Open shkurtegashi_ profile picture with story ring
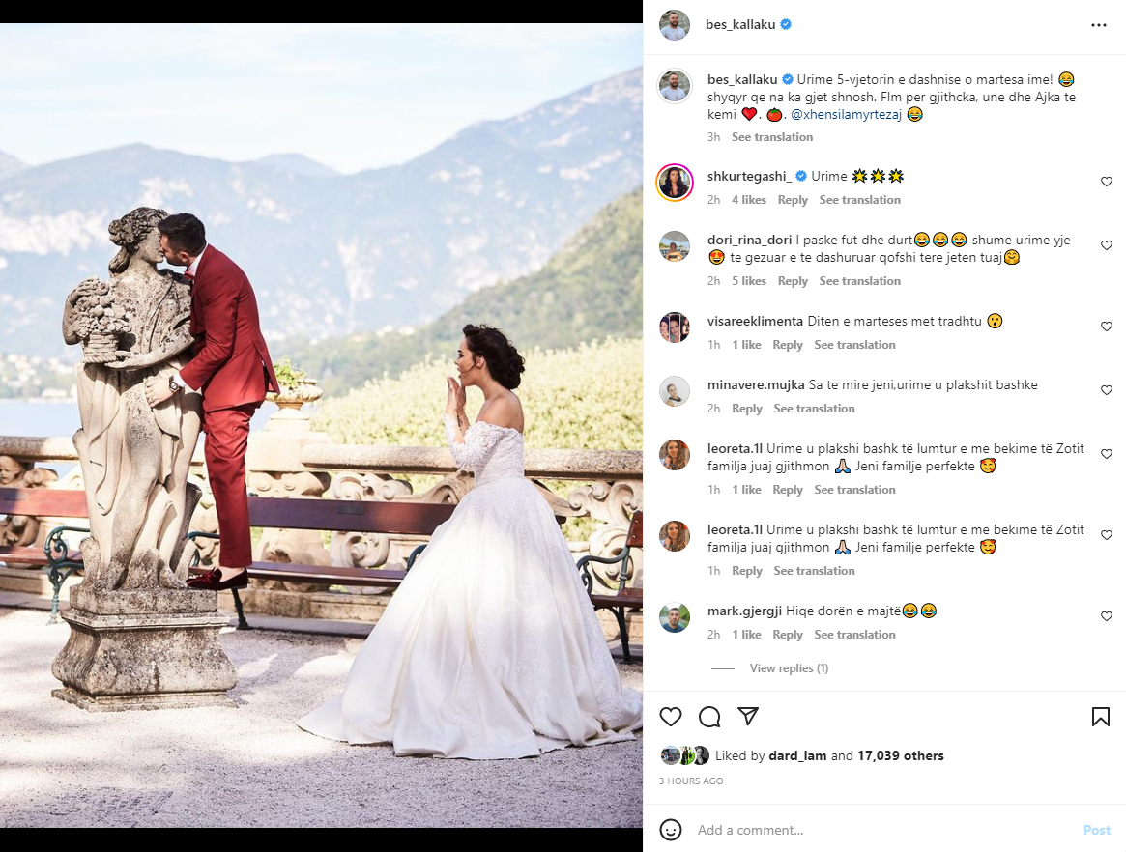 [675, 183]
